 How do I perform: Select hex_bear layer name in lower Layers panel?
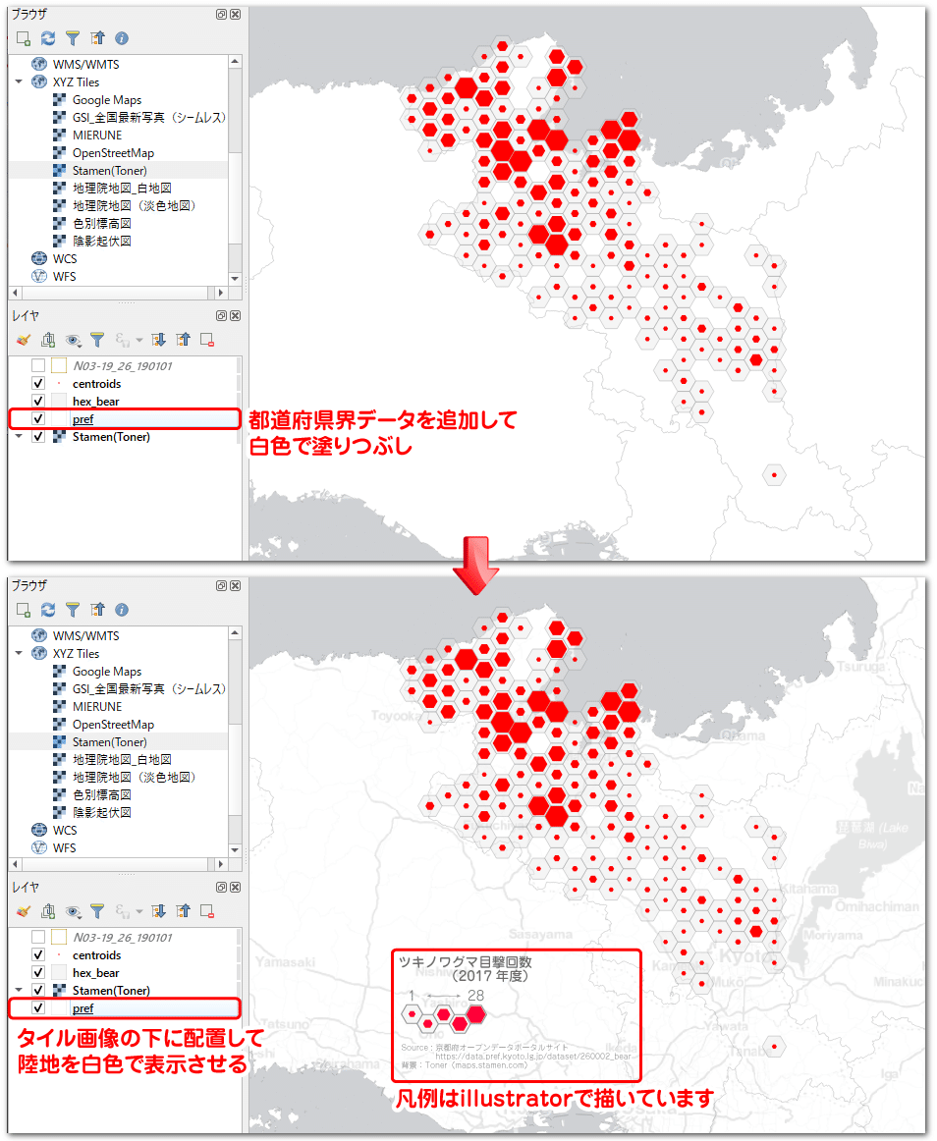(95, 972)
